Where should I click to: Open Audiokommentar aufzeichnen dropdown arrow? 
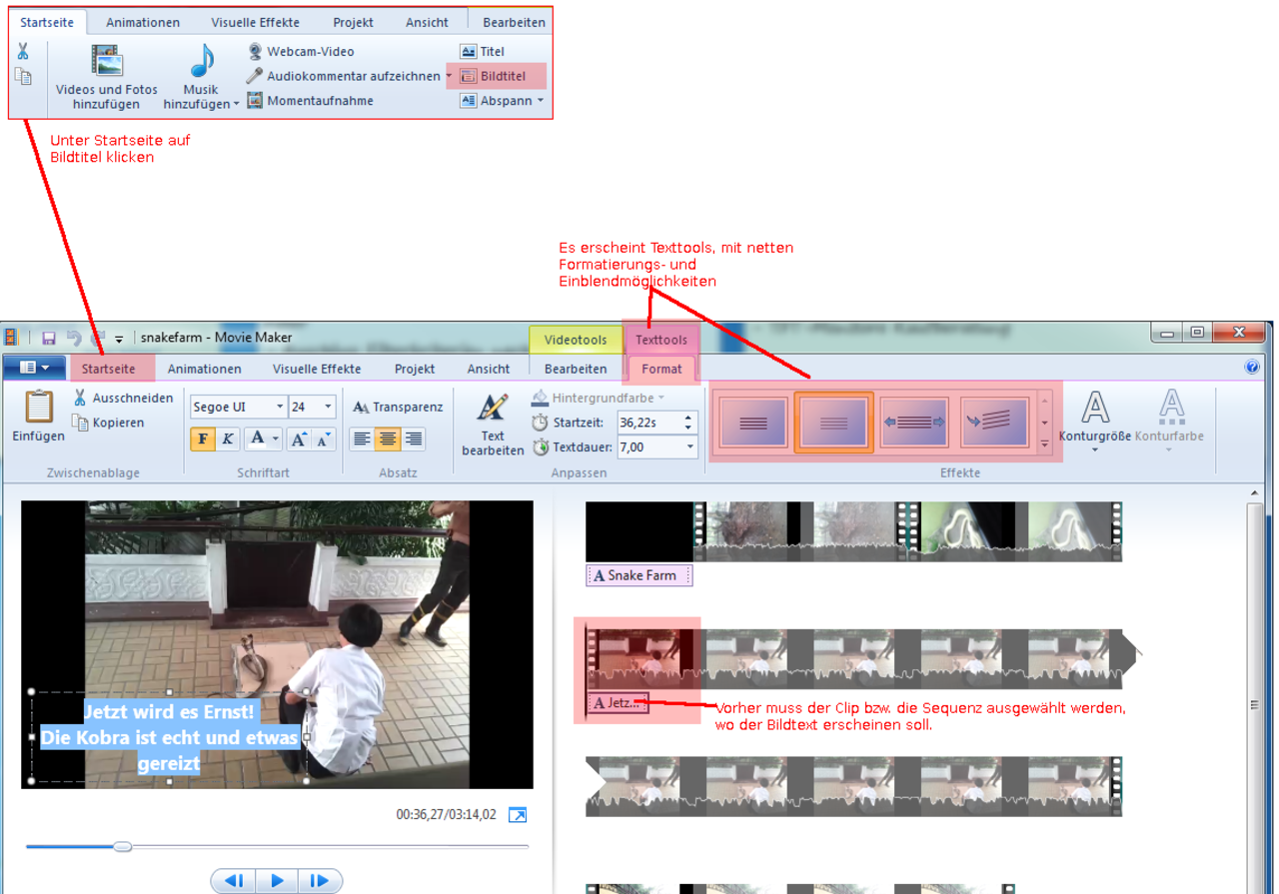[x=448, y=76]
